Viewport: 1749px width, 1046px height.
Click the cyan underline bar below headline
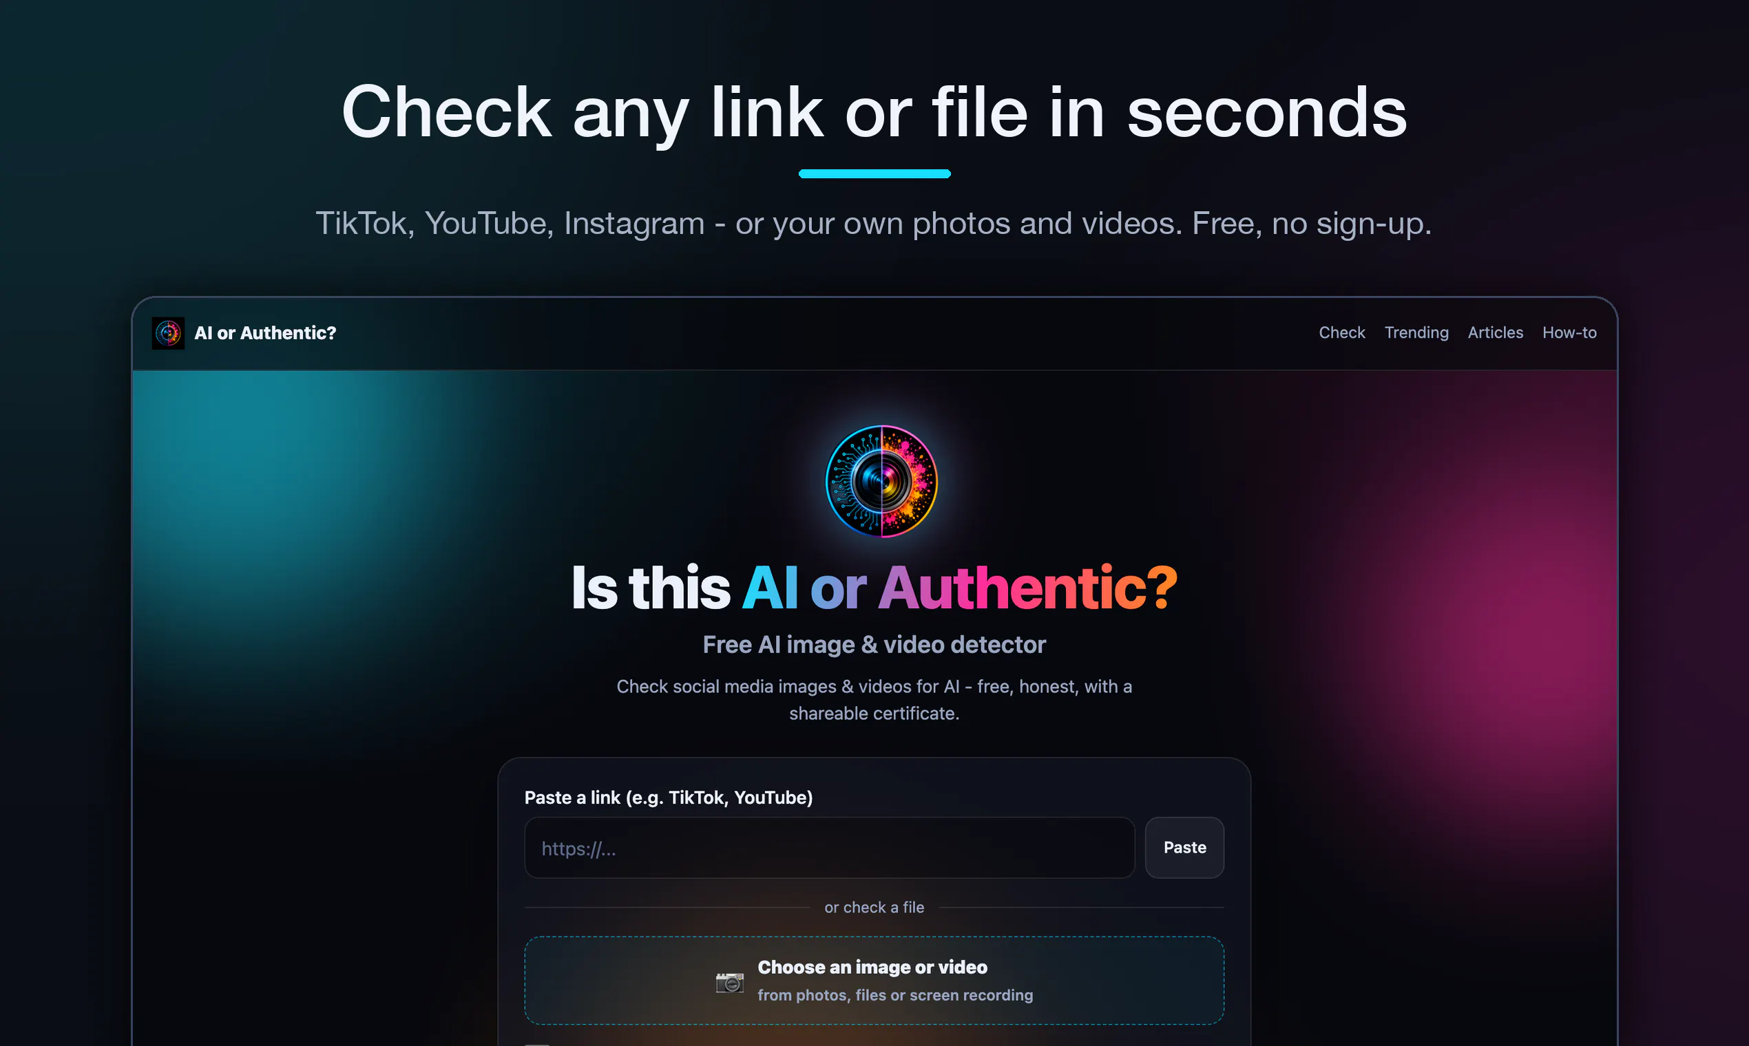874,173
